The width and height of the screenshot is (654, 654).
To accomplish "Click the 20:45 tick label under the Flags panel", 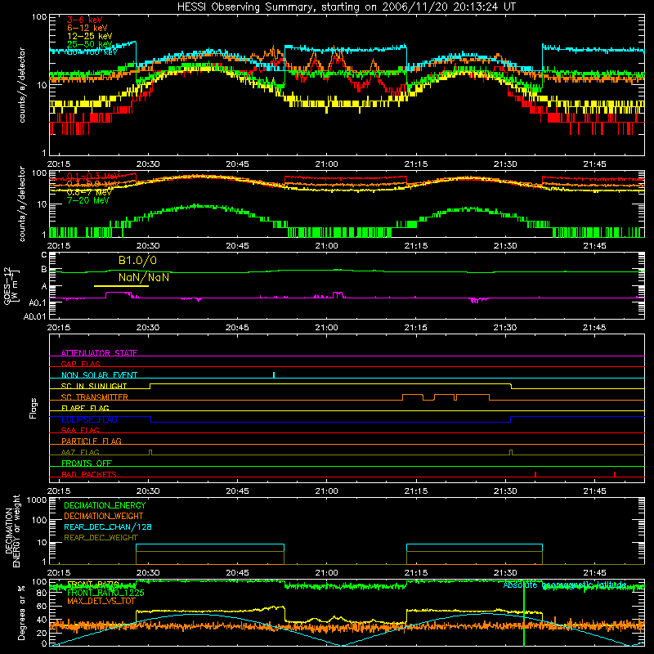I will tap(237, 491).
